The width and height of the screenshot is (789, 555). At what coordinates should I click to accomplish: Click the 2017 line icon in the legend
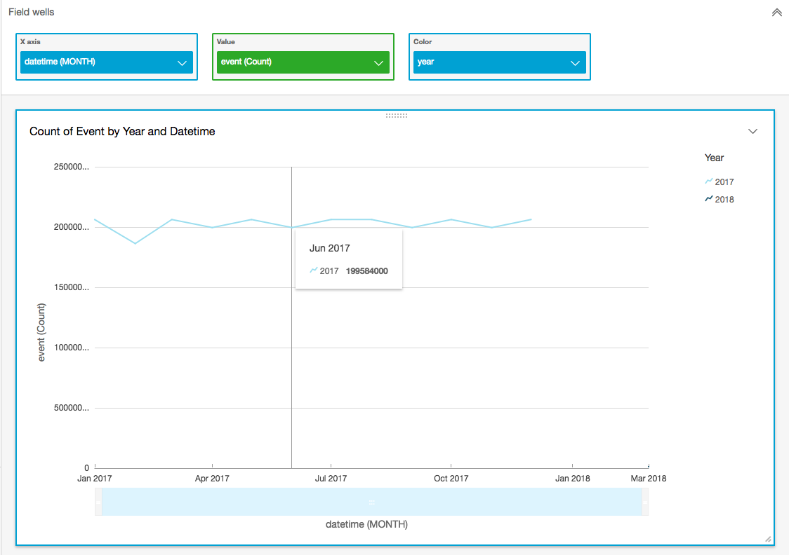pos(708,181)
